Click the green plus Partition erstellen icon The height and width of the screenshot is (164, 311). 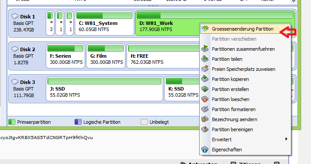pos(205,89)
